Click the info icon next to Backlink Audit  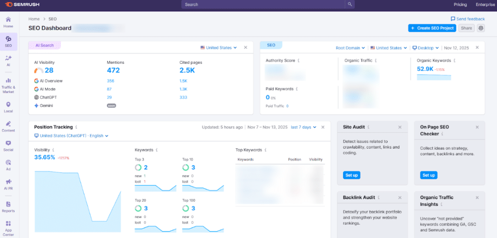tap(378, 197)
